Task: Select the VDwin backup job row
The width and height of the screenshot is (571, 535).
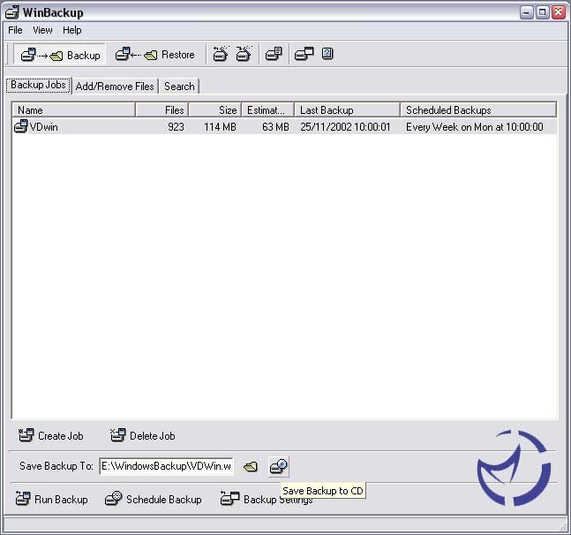Action: tap(44, 127)
